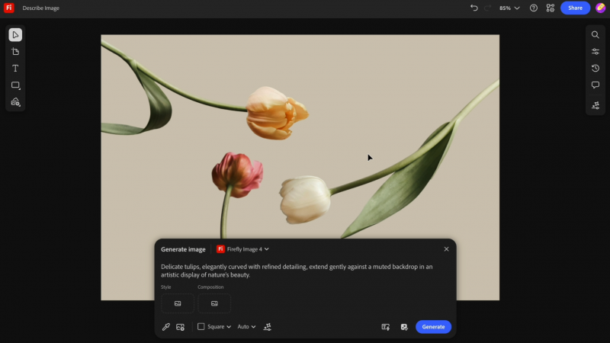The width and height of the screenshot is (610, 343).
Task: Add a Style reference image
Action: pos(178,303)
